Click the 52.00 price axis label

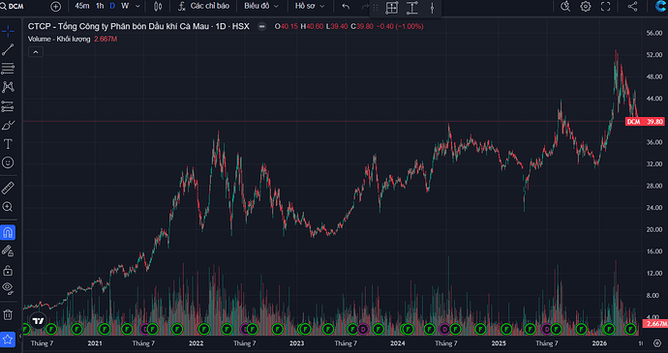point(653,55)
